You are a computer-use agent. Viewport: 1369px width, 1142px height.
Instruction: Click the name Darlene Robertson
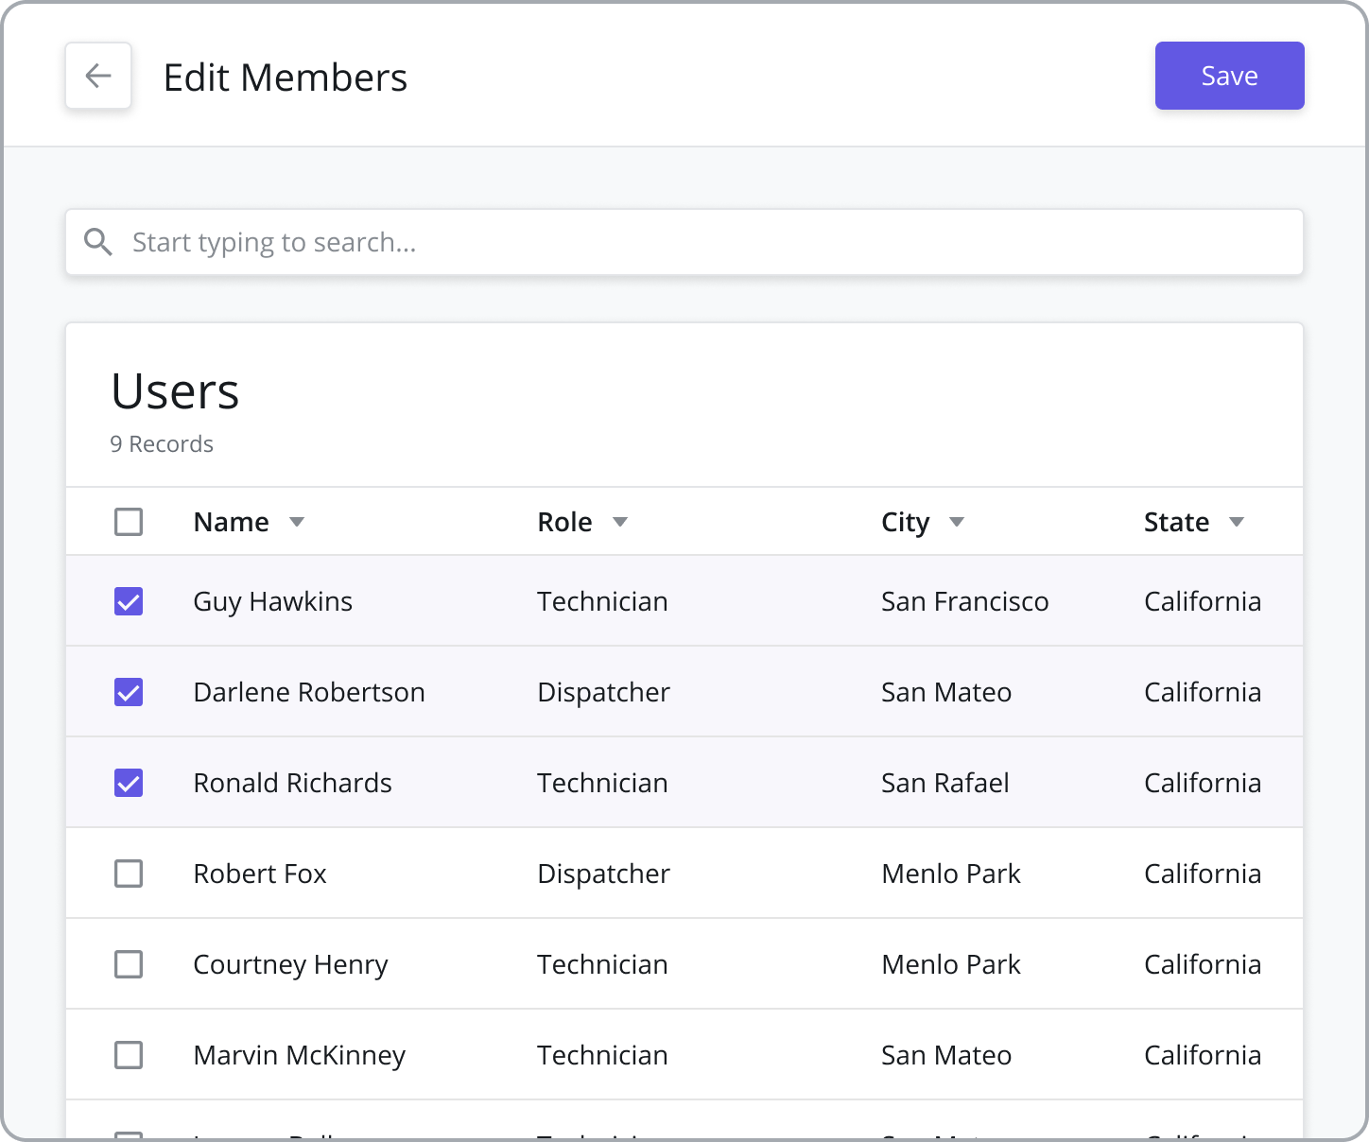point(309,692)
